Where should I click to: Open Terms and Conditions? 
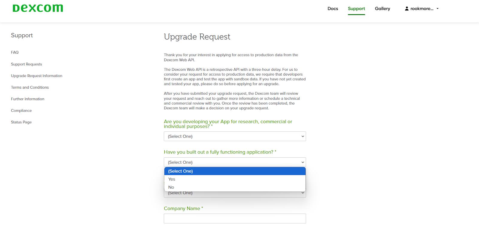point(30,88)
